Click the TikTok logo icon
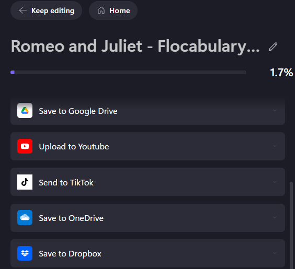The width and height of the screenshot is (295, 269). pos(25,182)
